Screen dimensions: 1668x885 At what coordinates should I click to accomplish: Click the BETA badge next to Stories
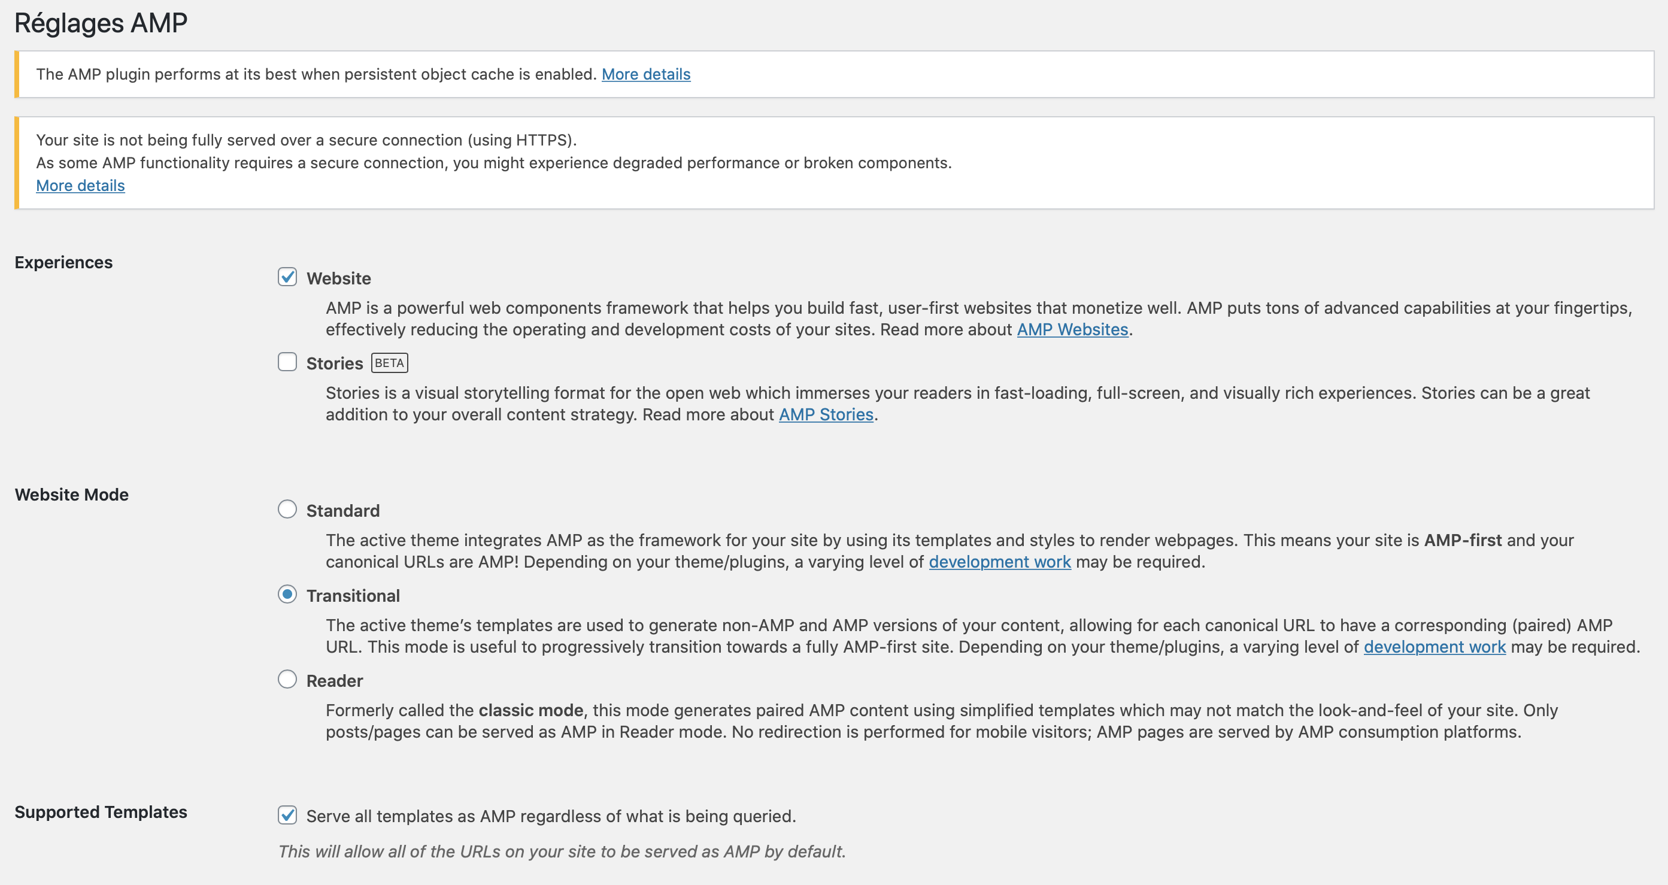(389, 363)
